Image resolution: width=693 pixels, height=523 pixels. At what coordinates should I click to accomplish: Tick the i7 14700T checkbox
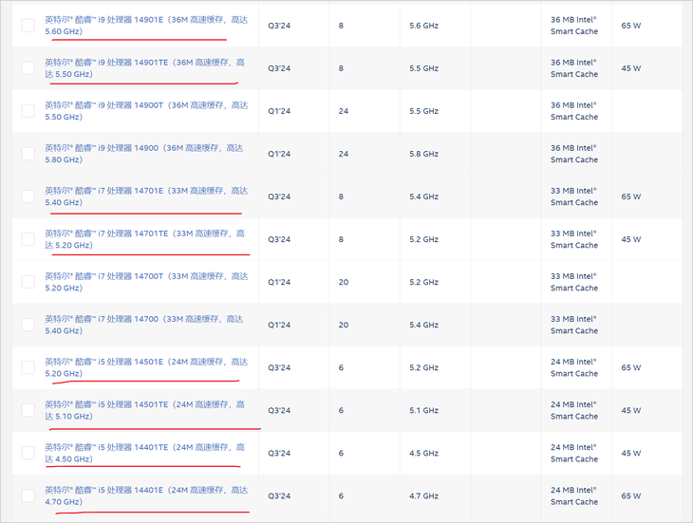tap(28, 282)
